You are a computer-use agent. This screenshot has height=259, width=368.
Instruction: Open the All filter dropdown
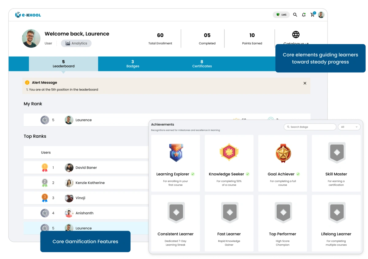349,127
